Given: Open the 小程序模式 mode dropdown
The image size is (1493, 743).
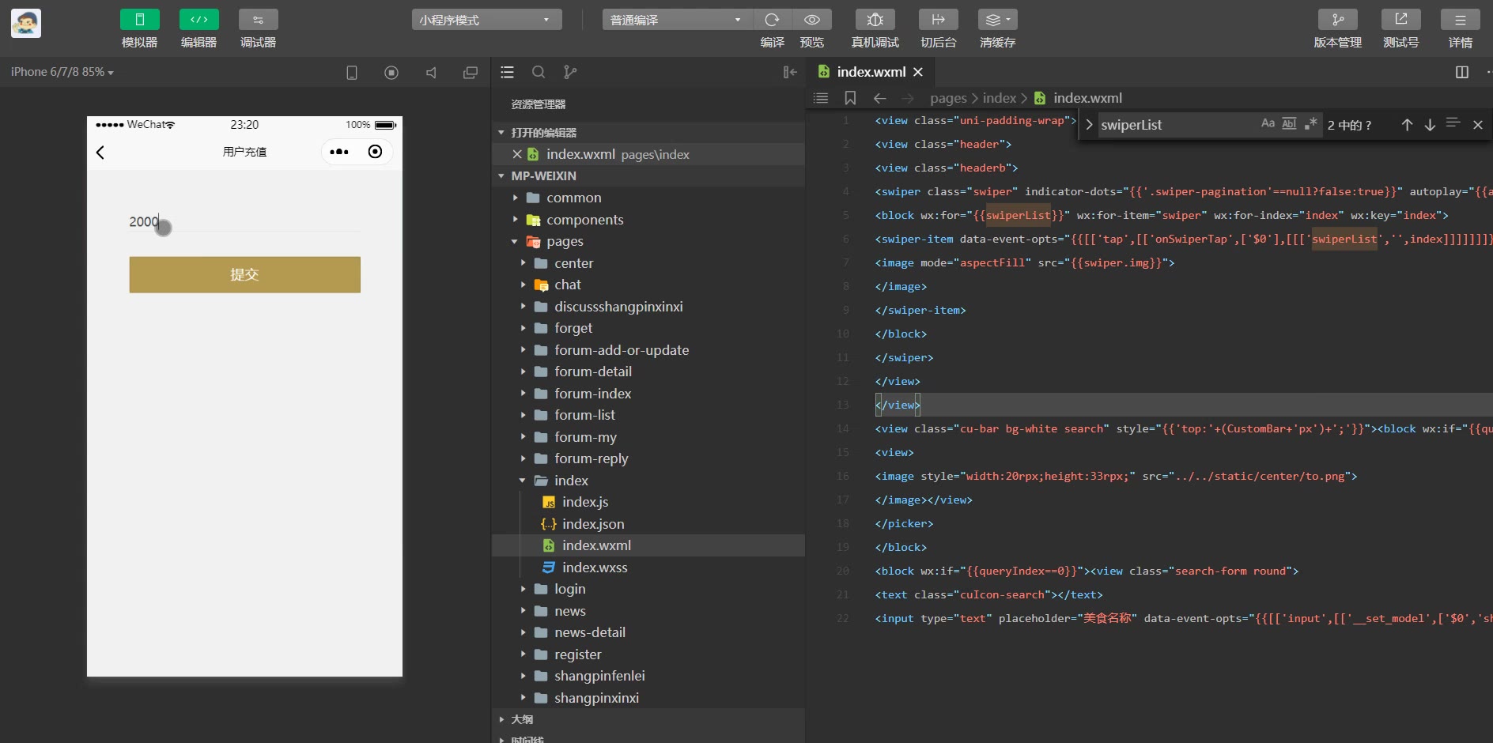Looking at the screenshot, I should (x=486, y=20).
